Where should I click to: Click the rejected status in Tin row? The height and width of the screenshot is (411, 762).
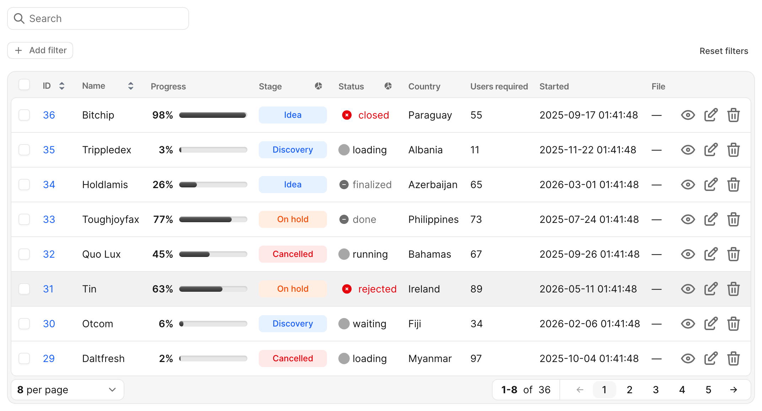click(x=369, y=289)
